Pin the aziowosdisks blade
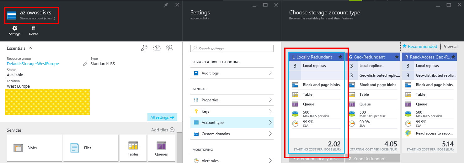 (166, 5)
